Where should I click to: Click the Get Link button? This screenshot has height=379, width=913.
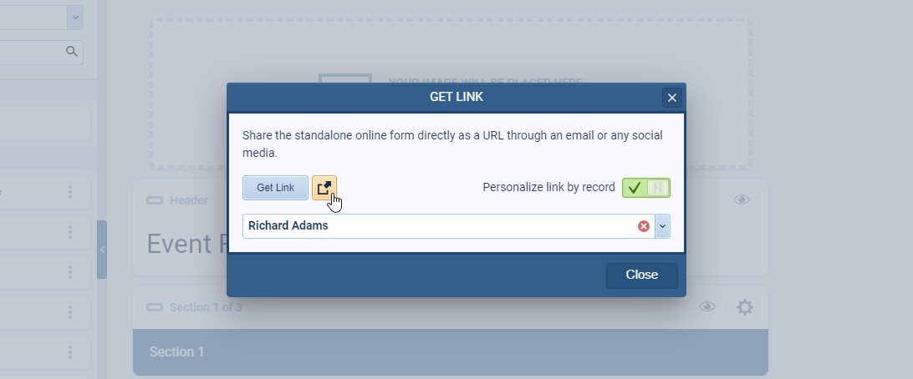pyautogui.click(x=275, y=188)
